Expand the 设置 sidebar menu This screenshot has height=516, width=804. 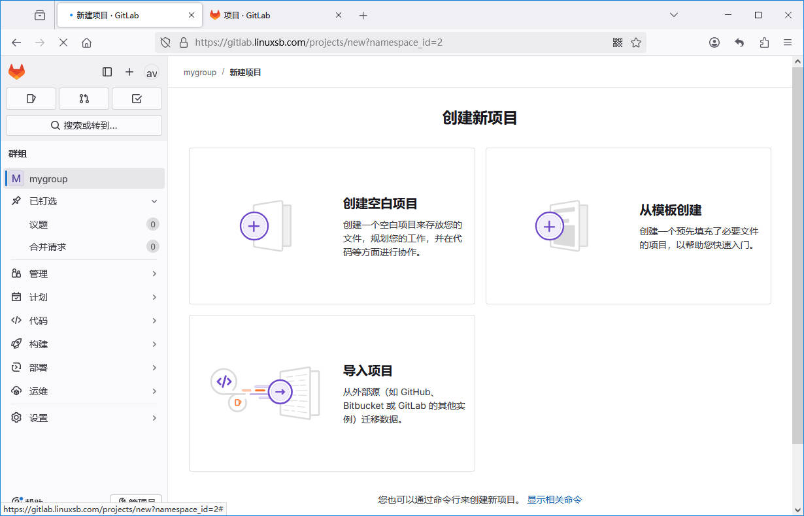click(84, 418)
